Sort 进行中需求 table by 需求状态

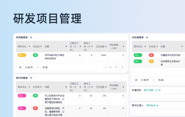[30, 87]
